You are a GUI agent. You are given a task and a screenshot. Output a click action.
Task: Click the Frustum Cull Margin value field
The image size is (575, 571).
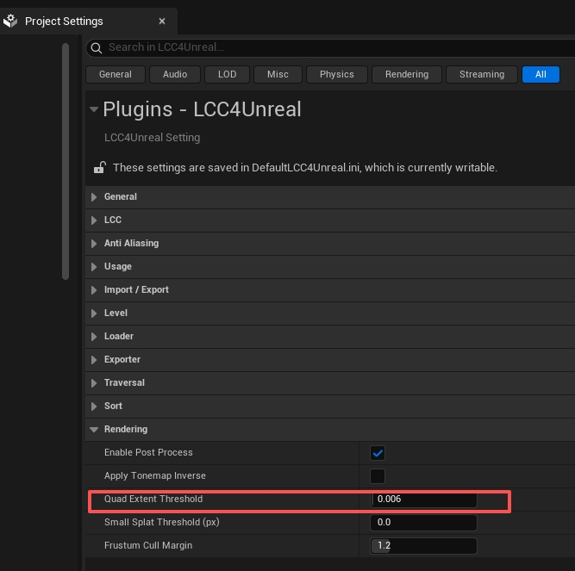coord(423,546)
